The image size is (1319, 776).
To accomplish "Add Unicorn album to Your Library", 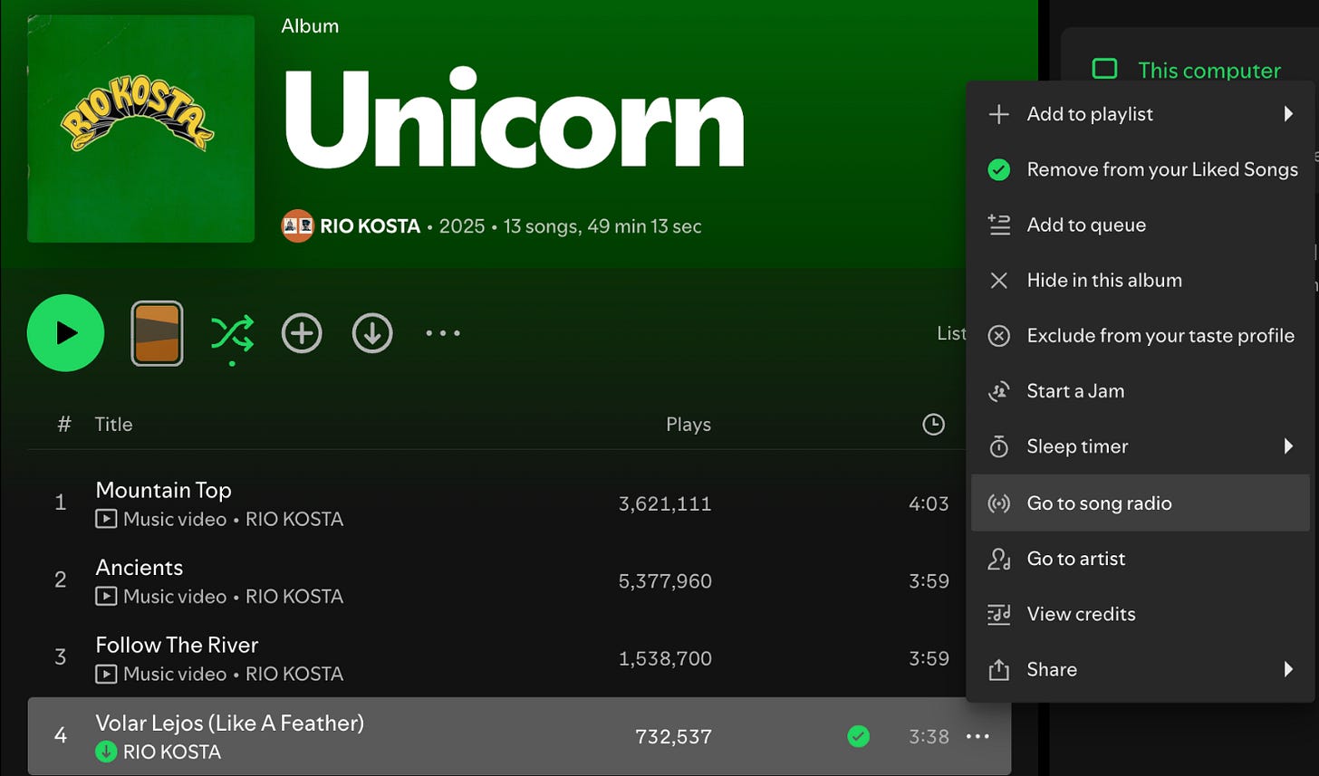I will click(x=302, y=333).
